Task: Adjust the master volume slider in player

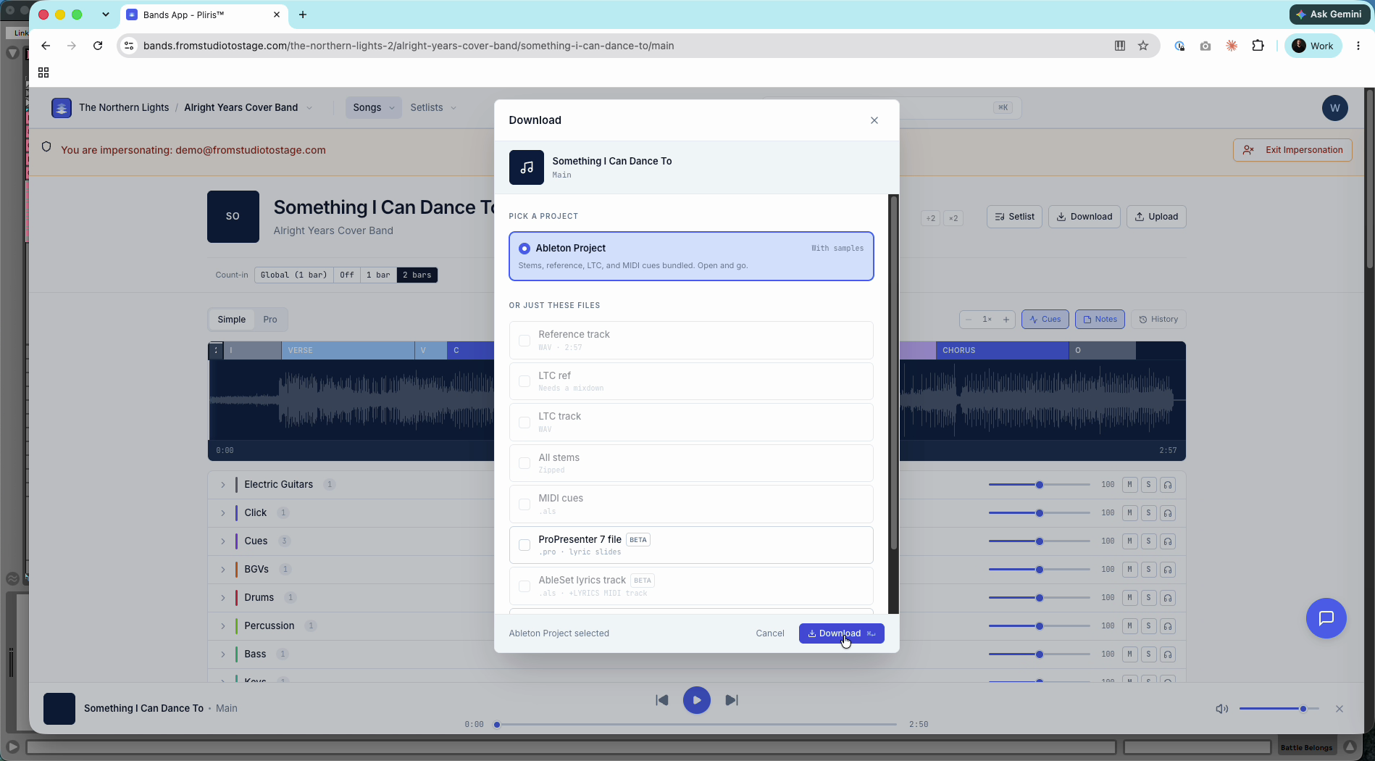Action: (x=1279, y=709)
